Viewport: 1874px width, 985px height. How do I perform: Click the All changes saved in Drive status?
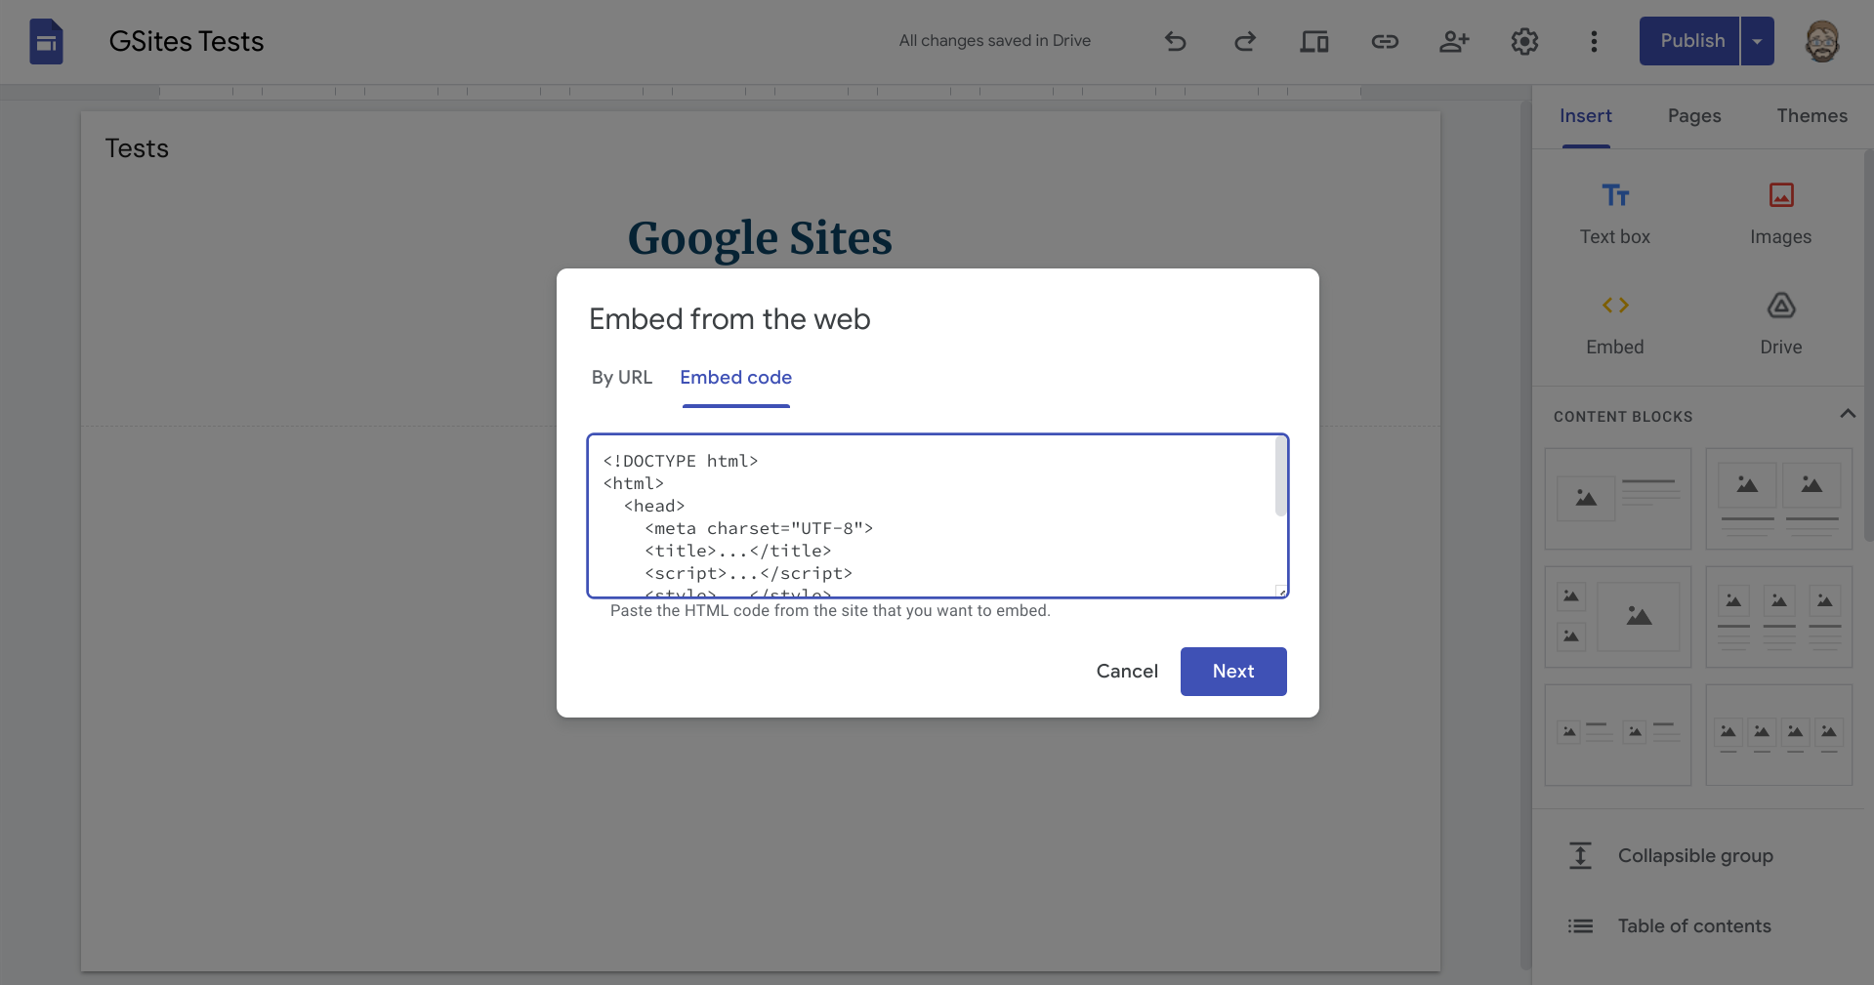pyautogui.click(x=995, y=41)
